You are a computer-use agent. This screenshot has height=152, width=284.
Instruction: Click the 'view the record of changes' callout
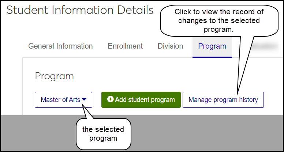[218, 21]
